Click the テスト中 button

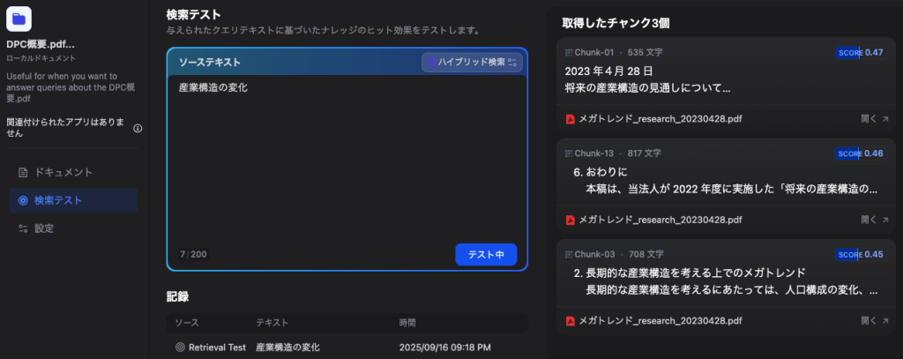tap(486, 254)
